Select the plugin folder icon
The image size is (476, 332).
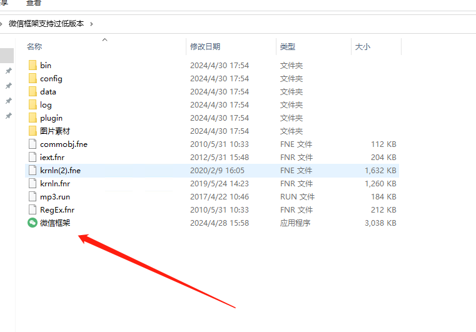[33, 118]
